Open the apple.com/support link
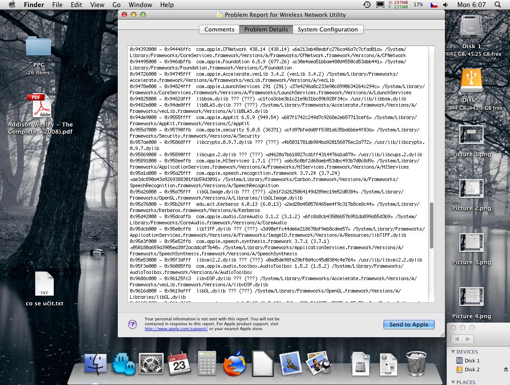Image resolution: width=510 pixels, height=385 pixels. 176,329
